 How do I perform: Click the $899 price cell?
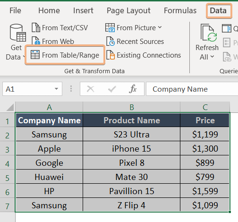click(x=205, y=162)
